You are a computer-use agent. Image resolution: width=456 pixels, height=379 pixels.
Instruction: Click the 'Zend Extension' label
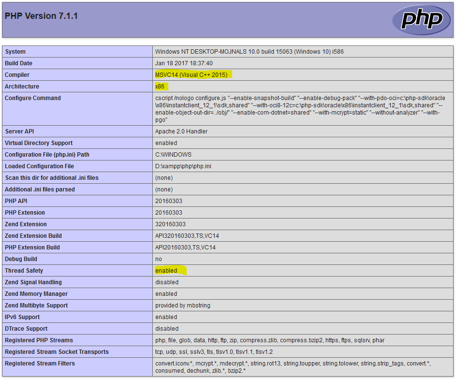pyautogui.click(x=26, y=224)
